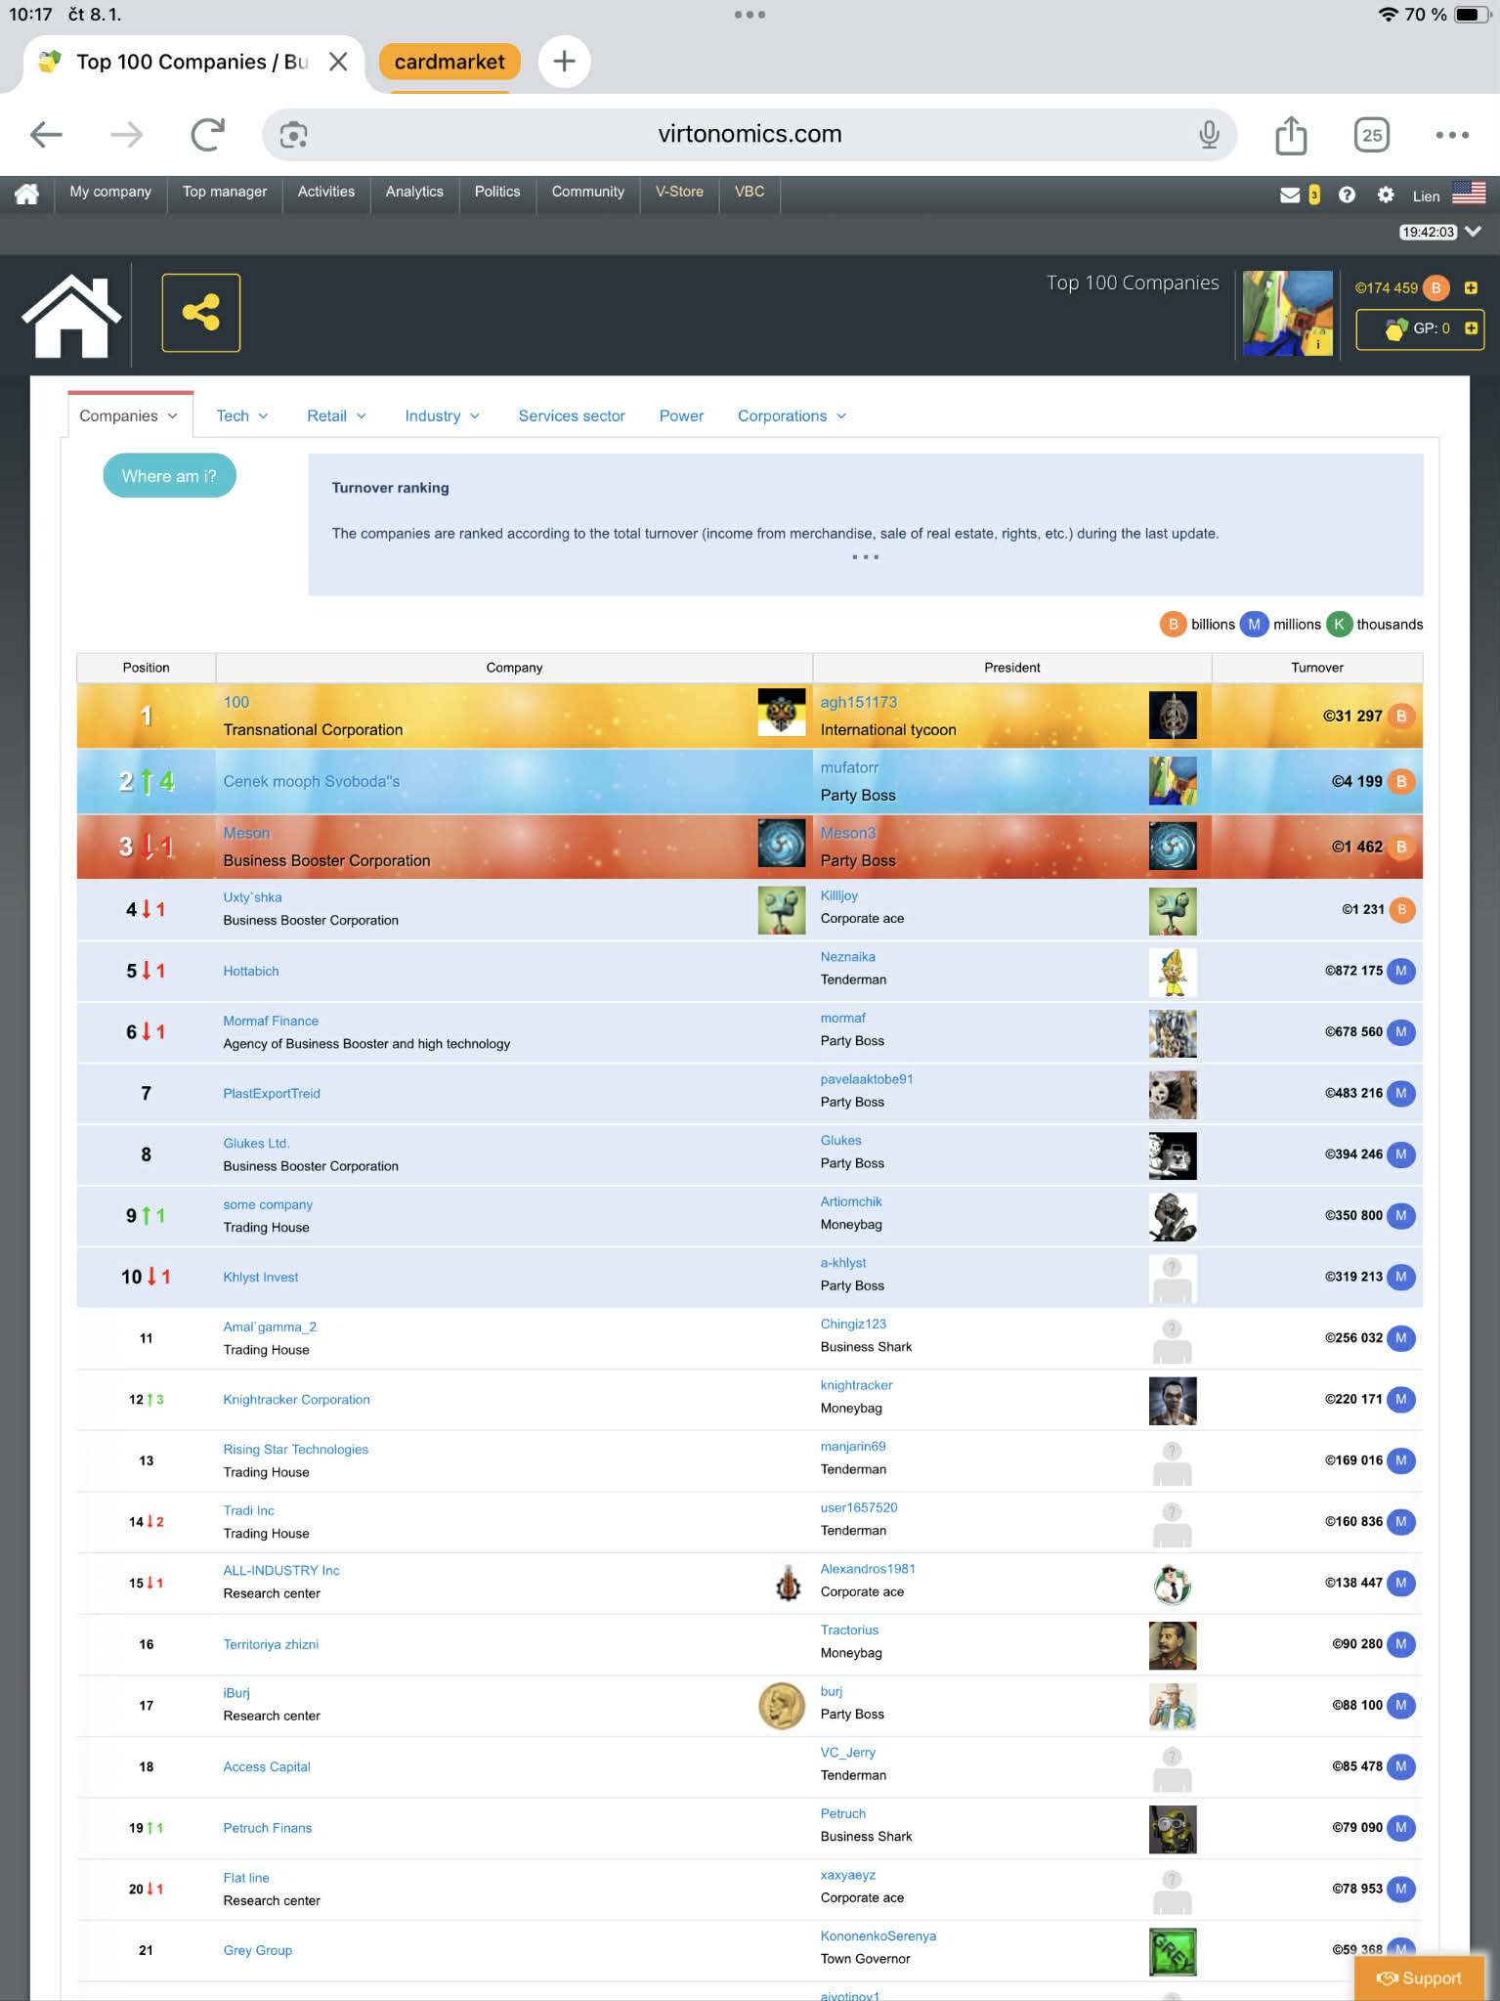Expand the Corporations dropdown
The height and width of the screenshot is (2001, 1500).
tap(792, 415)
